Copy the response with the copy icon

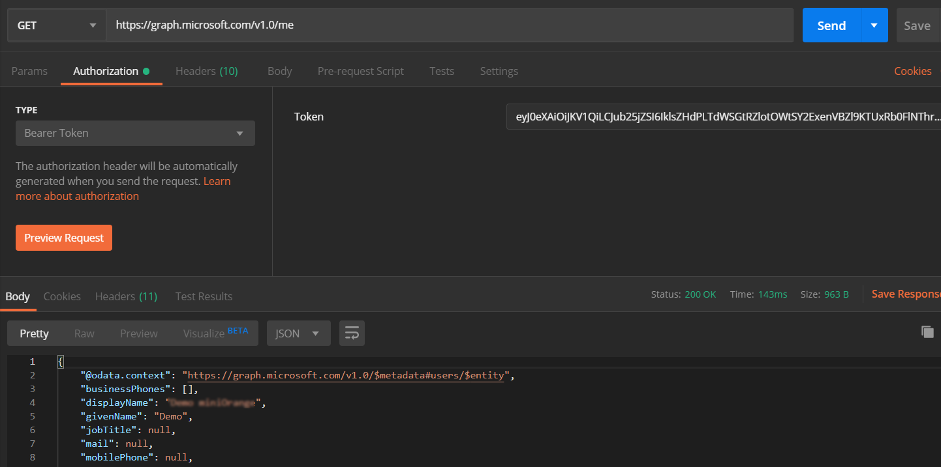click(927, 332)
